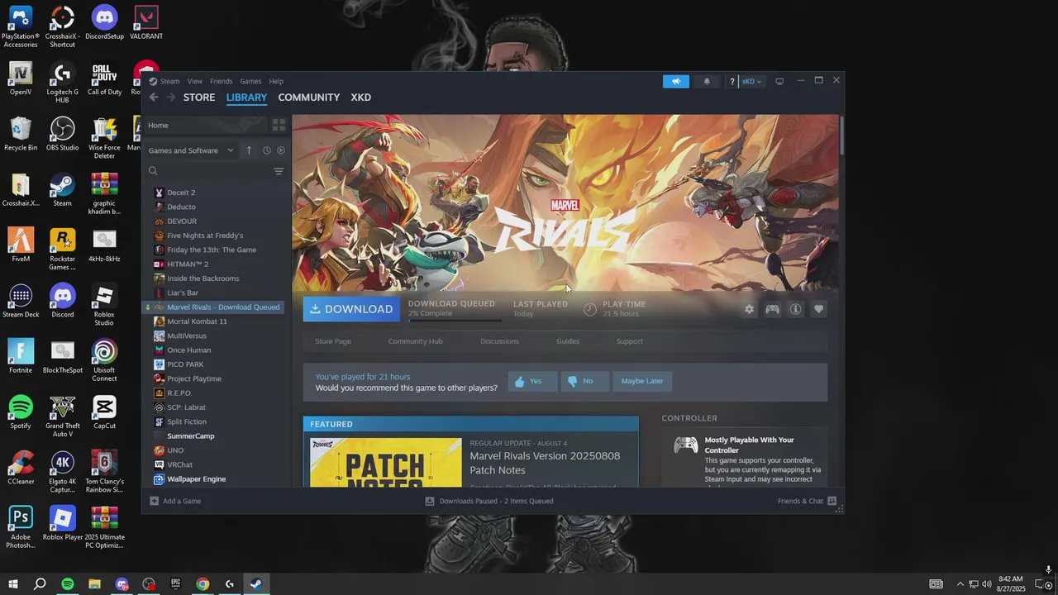Open controller layout gamepad icon
The height and width of the screenshot is (595, 1058).
(x=772, y=309)
